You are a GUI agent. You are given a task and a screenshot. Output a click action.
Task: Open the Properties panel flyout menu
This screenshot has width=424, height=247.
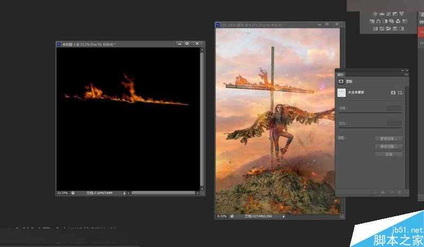(x=406, y=75)
